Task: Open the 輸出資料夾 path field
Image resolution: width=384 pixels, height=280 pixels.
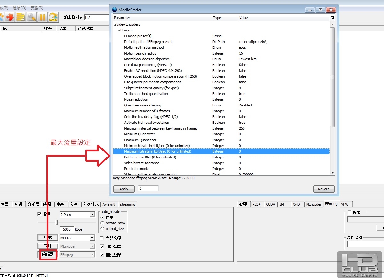Action: click(x=97, y=17)
